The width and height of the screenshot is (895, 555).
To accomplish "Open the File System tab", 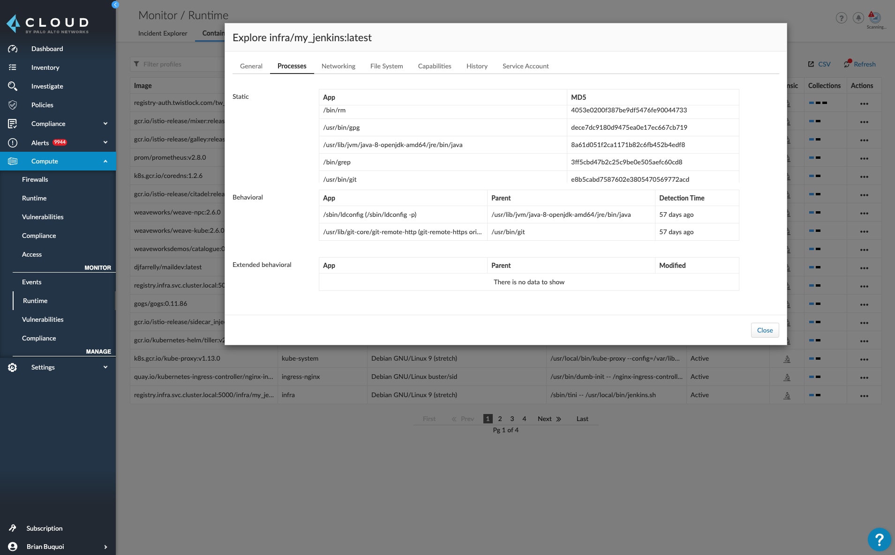I will tap(386, 66).
